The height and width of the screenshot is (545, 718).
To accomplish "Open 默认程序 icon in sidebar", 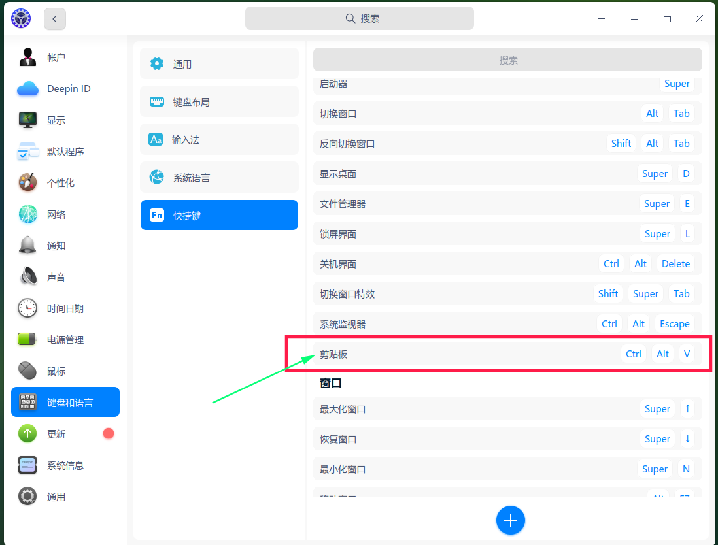I will click(27, 152).
